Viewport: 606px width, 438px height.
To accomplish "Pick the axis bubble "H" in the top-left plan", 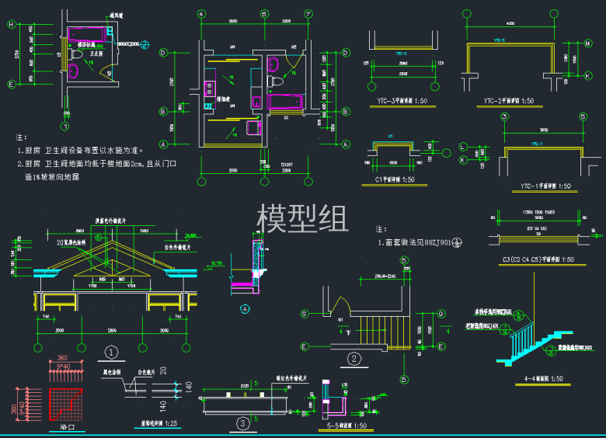I will pyautogui.click(x=12, y=24).
